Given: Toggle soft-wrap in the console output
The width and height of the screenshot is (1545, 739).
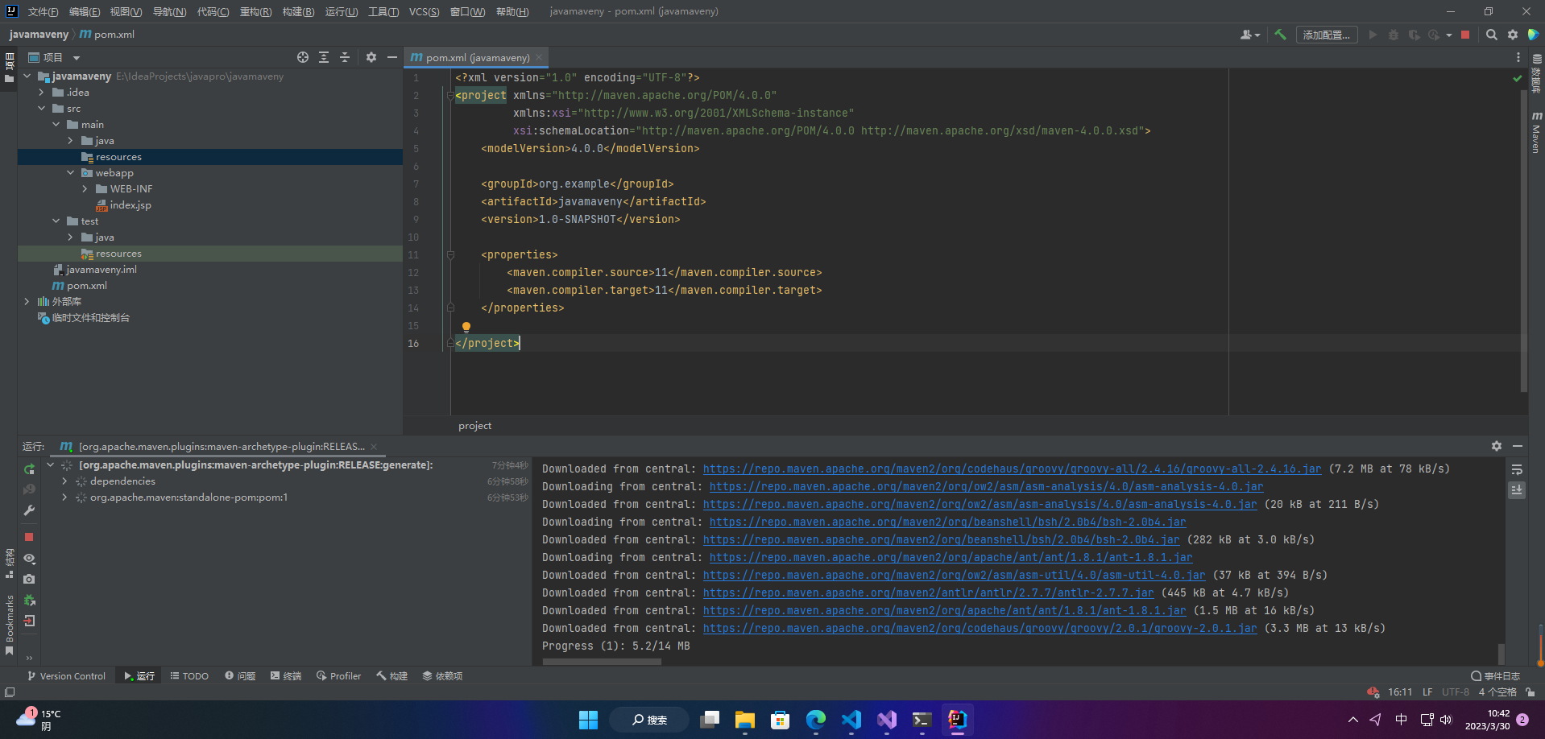Looking at the screenshot, I should click(x=1517, y=469).
